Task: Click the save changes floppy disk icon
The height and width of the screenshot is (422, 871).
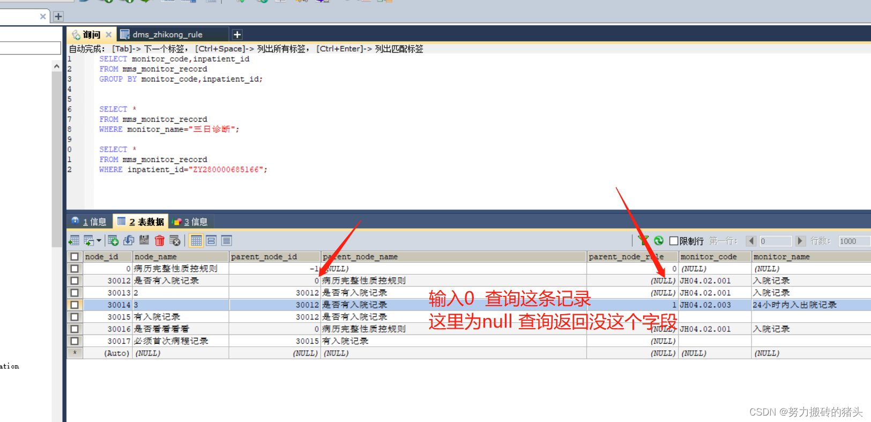Action: [x=144, y=240]
